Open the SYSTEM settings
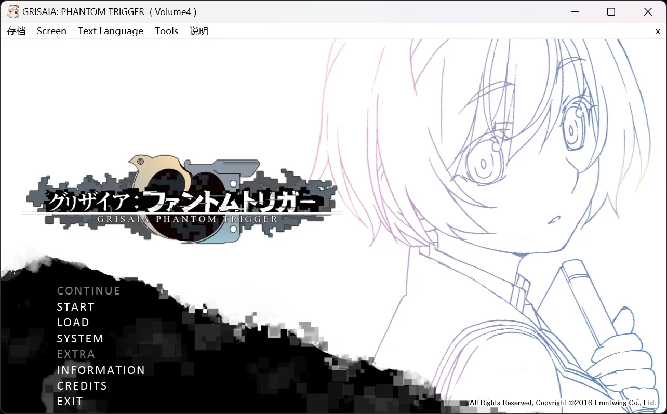The width and height of the screenshot is (667, 414). (80, 338)
